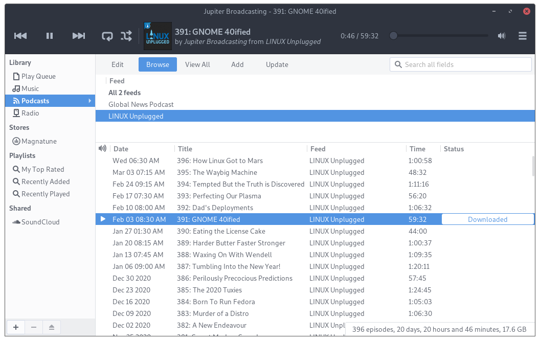This screenshot has width=540, height=341.
Task: Click the Add podcast button
Action: coord(237,64)
